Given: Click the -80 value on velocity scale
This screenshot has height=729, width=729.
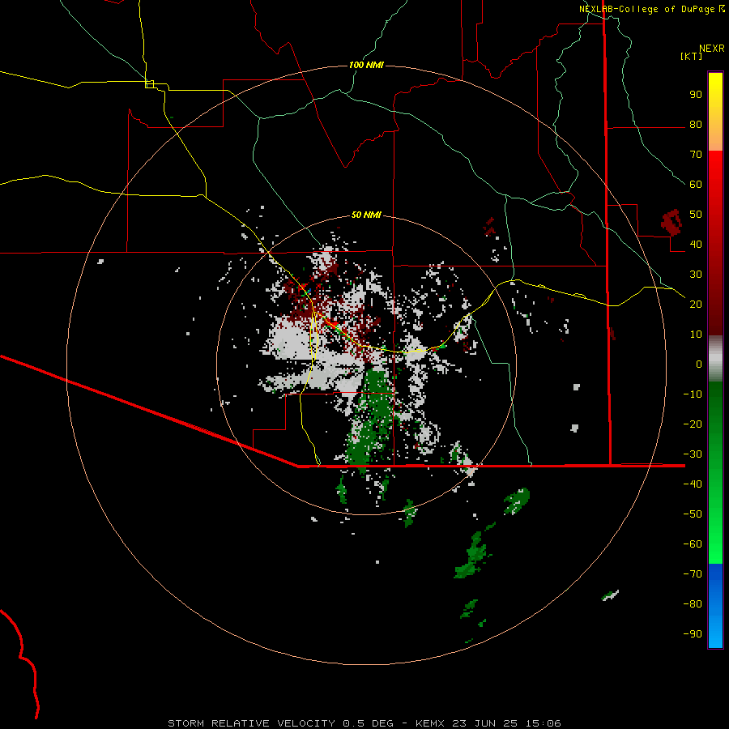Looking at the screenshot, I should pos(693,604).
